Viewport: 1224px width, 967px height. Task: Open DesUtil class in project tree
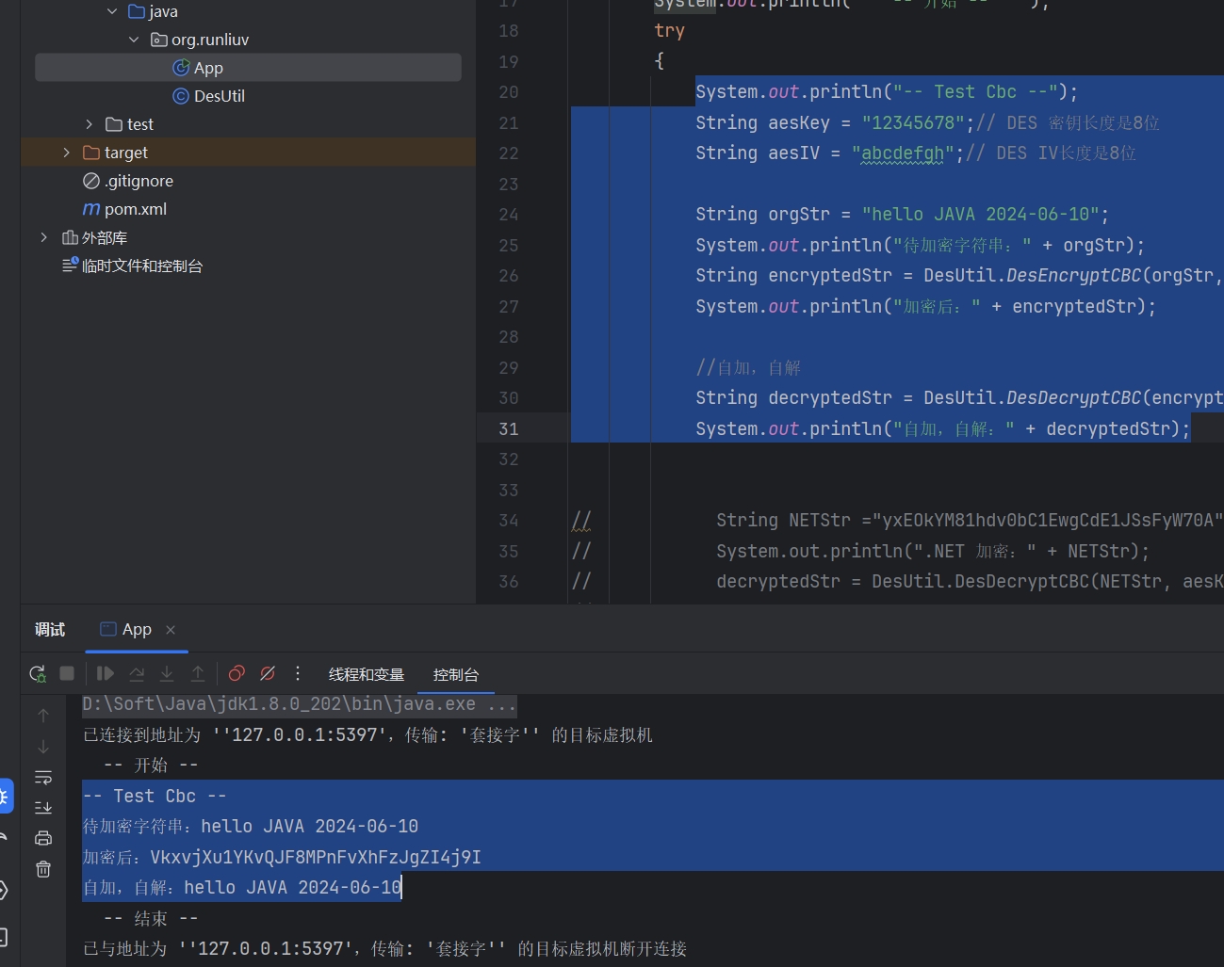point(219,96)
